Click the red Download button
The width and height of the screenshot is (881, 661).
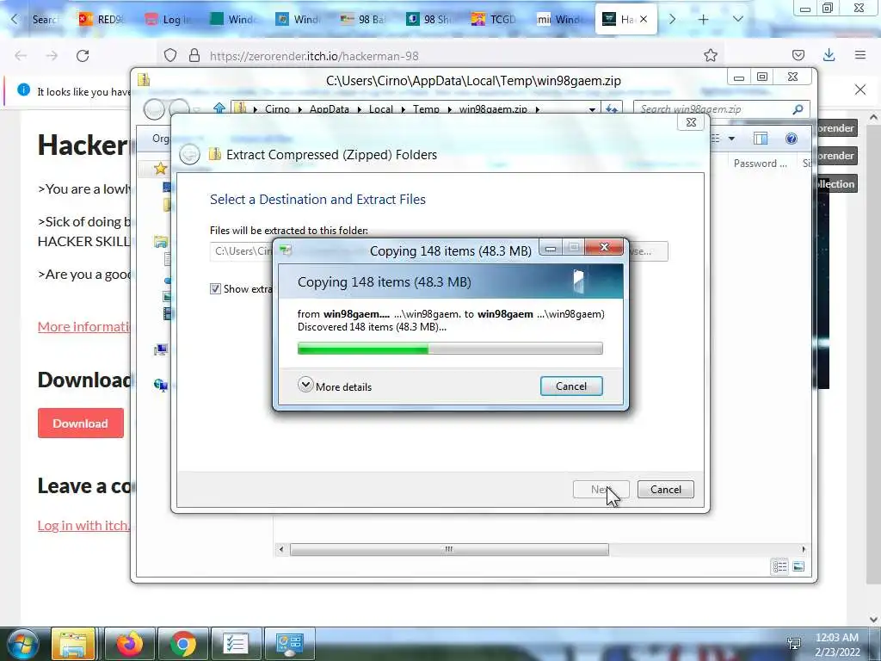click(x=81, y=423)
